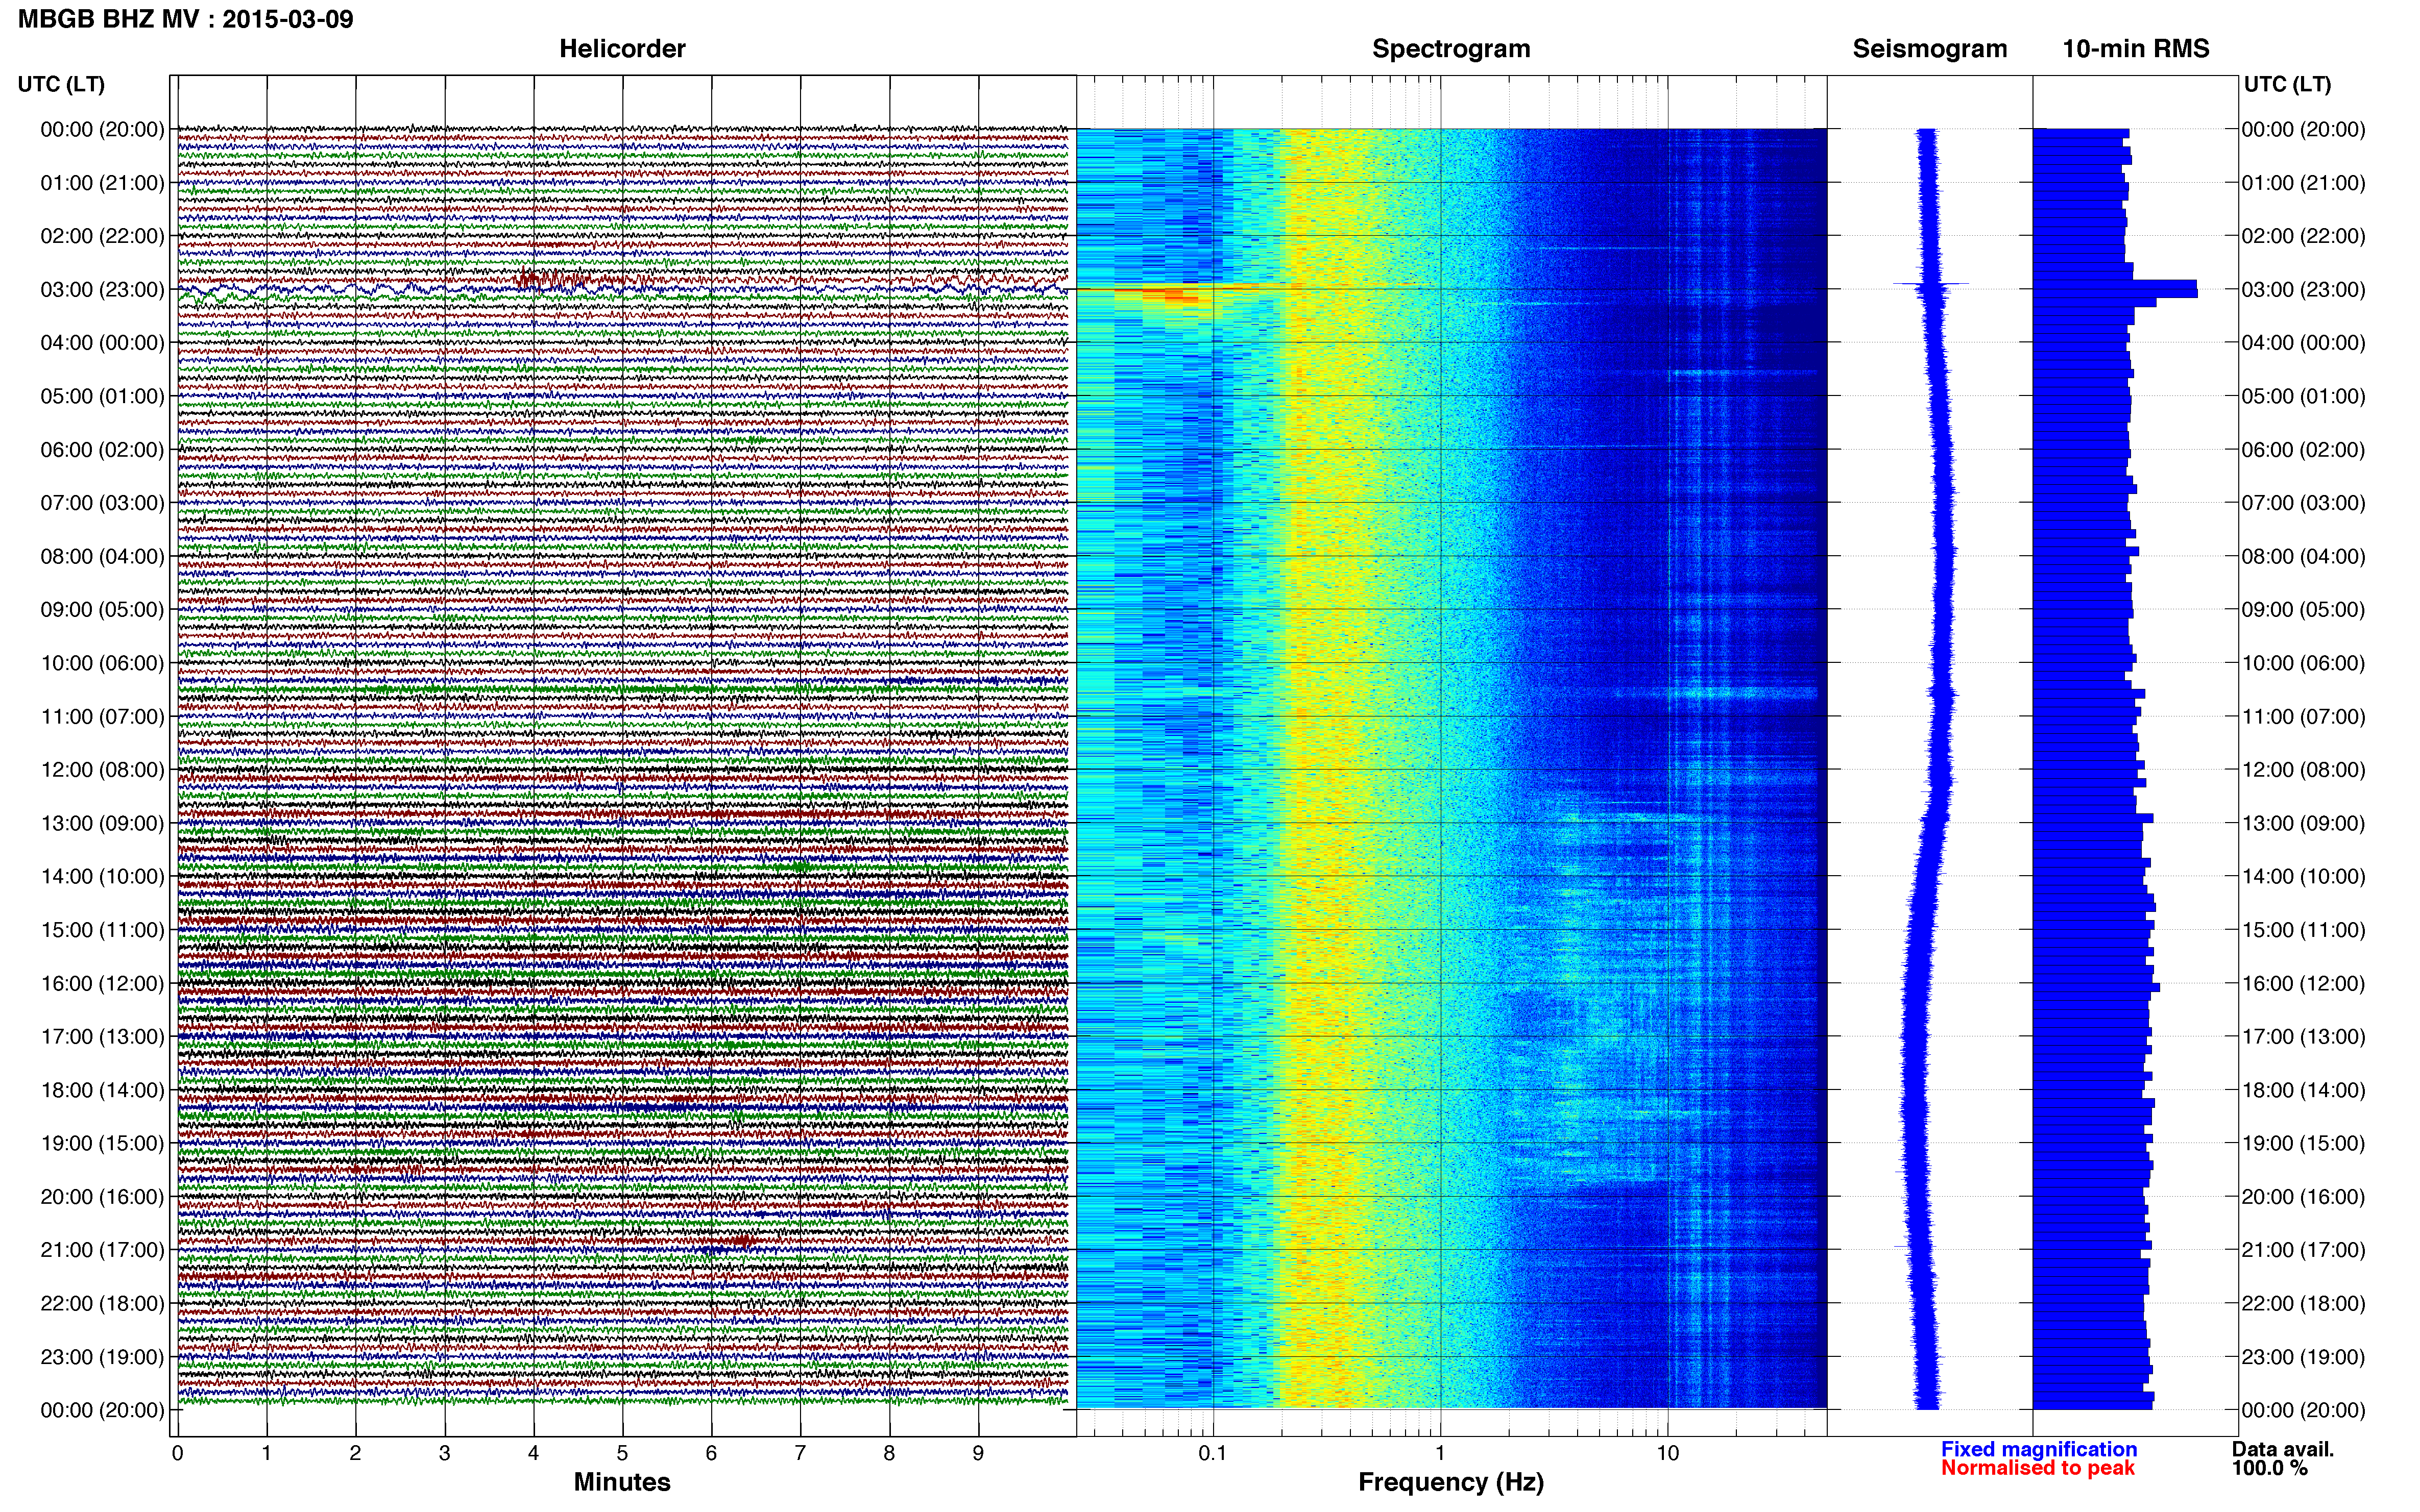Screen dimensions: 2420x1512
Task: Click the left 'UTC (LT)' axis label
Action: [61, 84]
